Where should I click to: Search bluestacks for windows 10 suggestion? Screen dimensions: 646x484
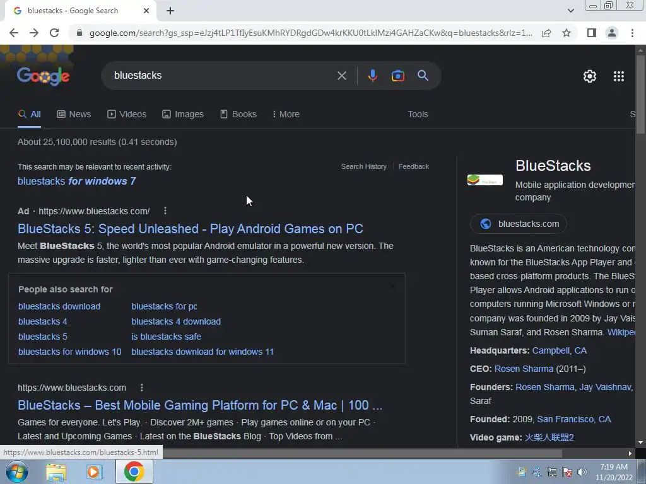[69, 352]
